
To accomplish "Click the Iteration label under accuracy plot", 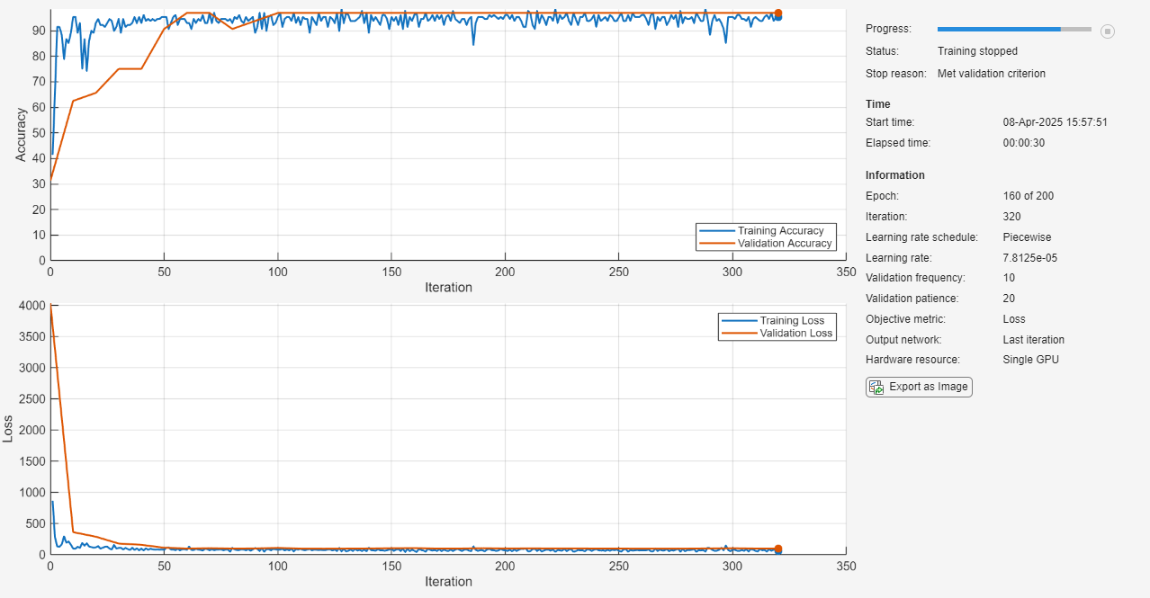I will (x=446, y=287).
